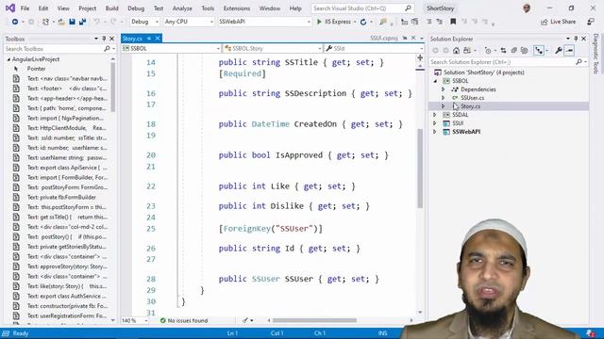Start debugging with the green IIS Express play button
Screen dimensions: 604x339
[319, 22]
